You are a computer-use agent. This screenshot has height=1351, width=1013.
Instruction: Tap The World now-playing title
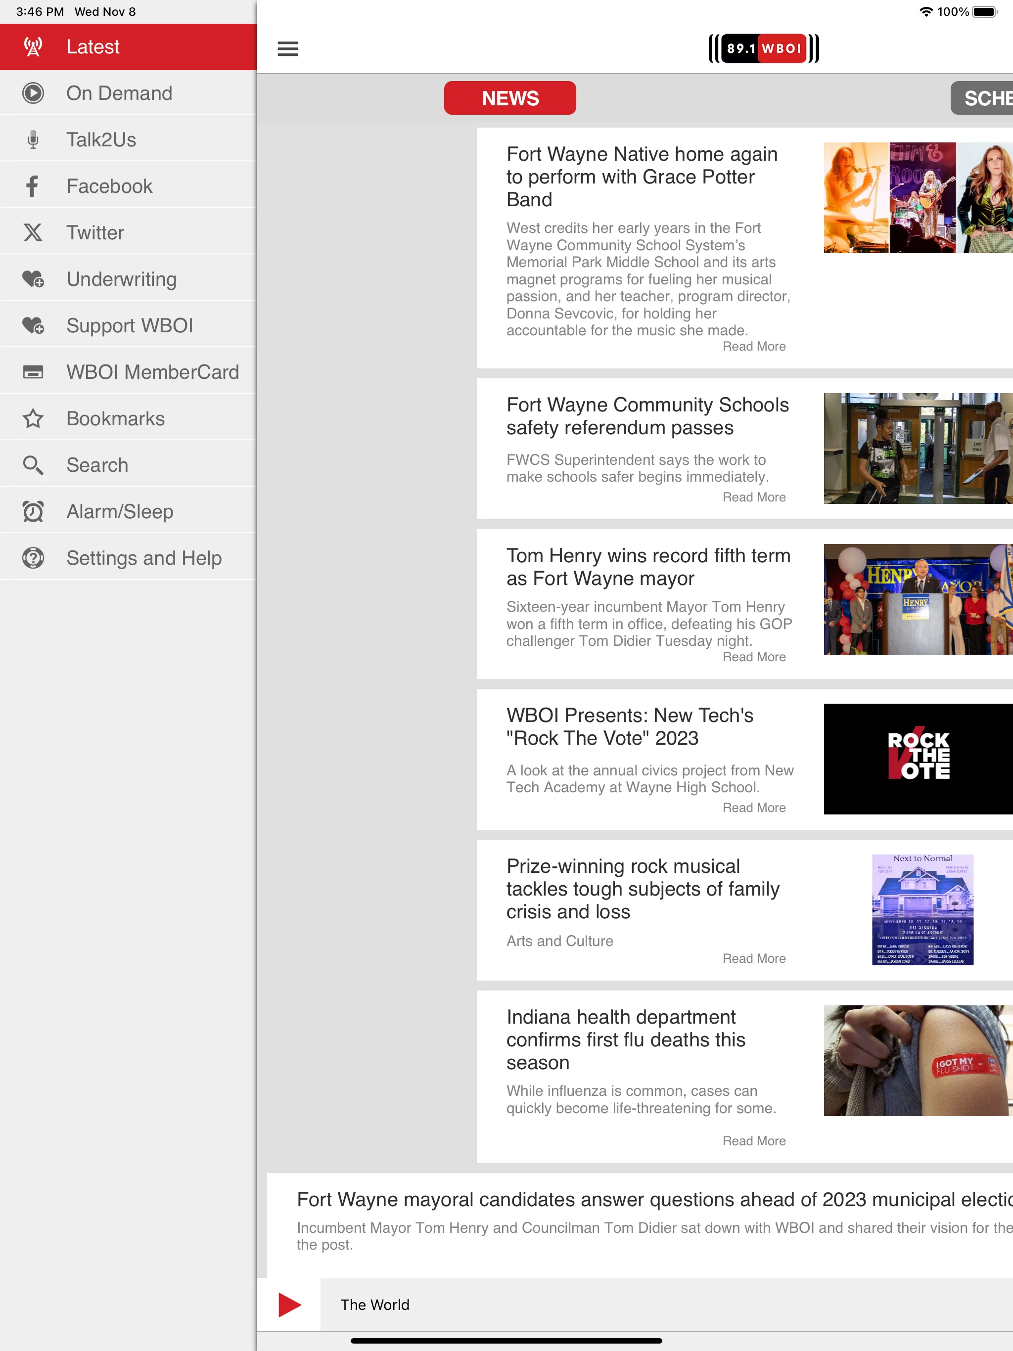tap(375, 1305)
